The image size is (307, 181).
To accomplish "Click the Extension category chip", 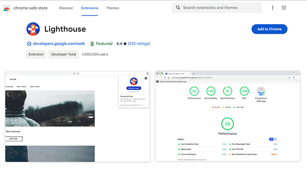I will click(x=36, y=54).
